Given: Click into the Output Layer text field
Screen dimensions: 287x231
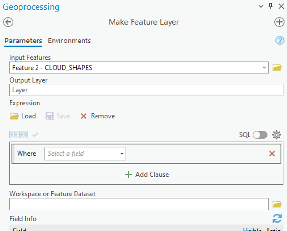Looking at the screenshot, I should [146, 90].
